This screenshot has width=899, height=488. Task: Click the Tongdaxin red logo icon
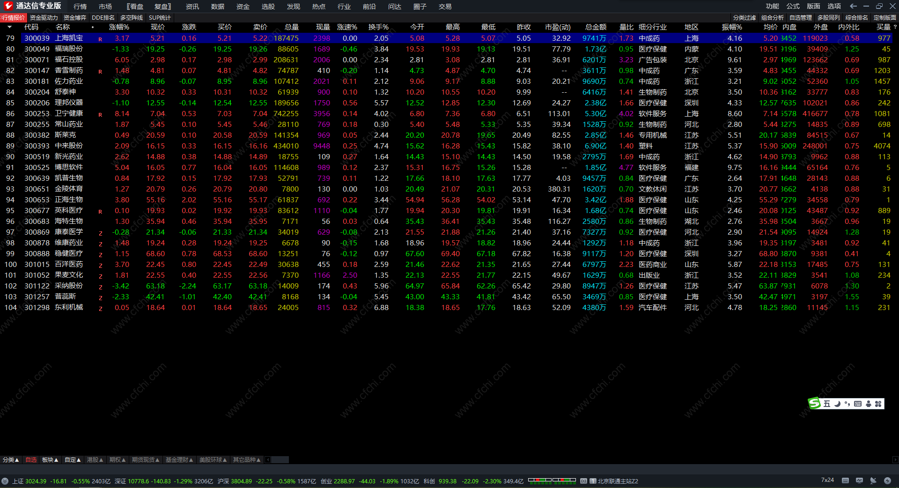point(8,6)
